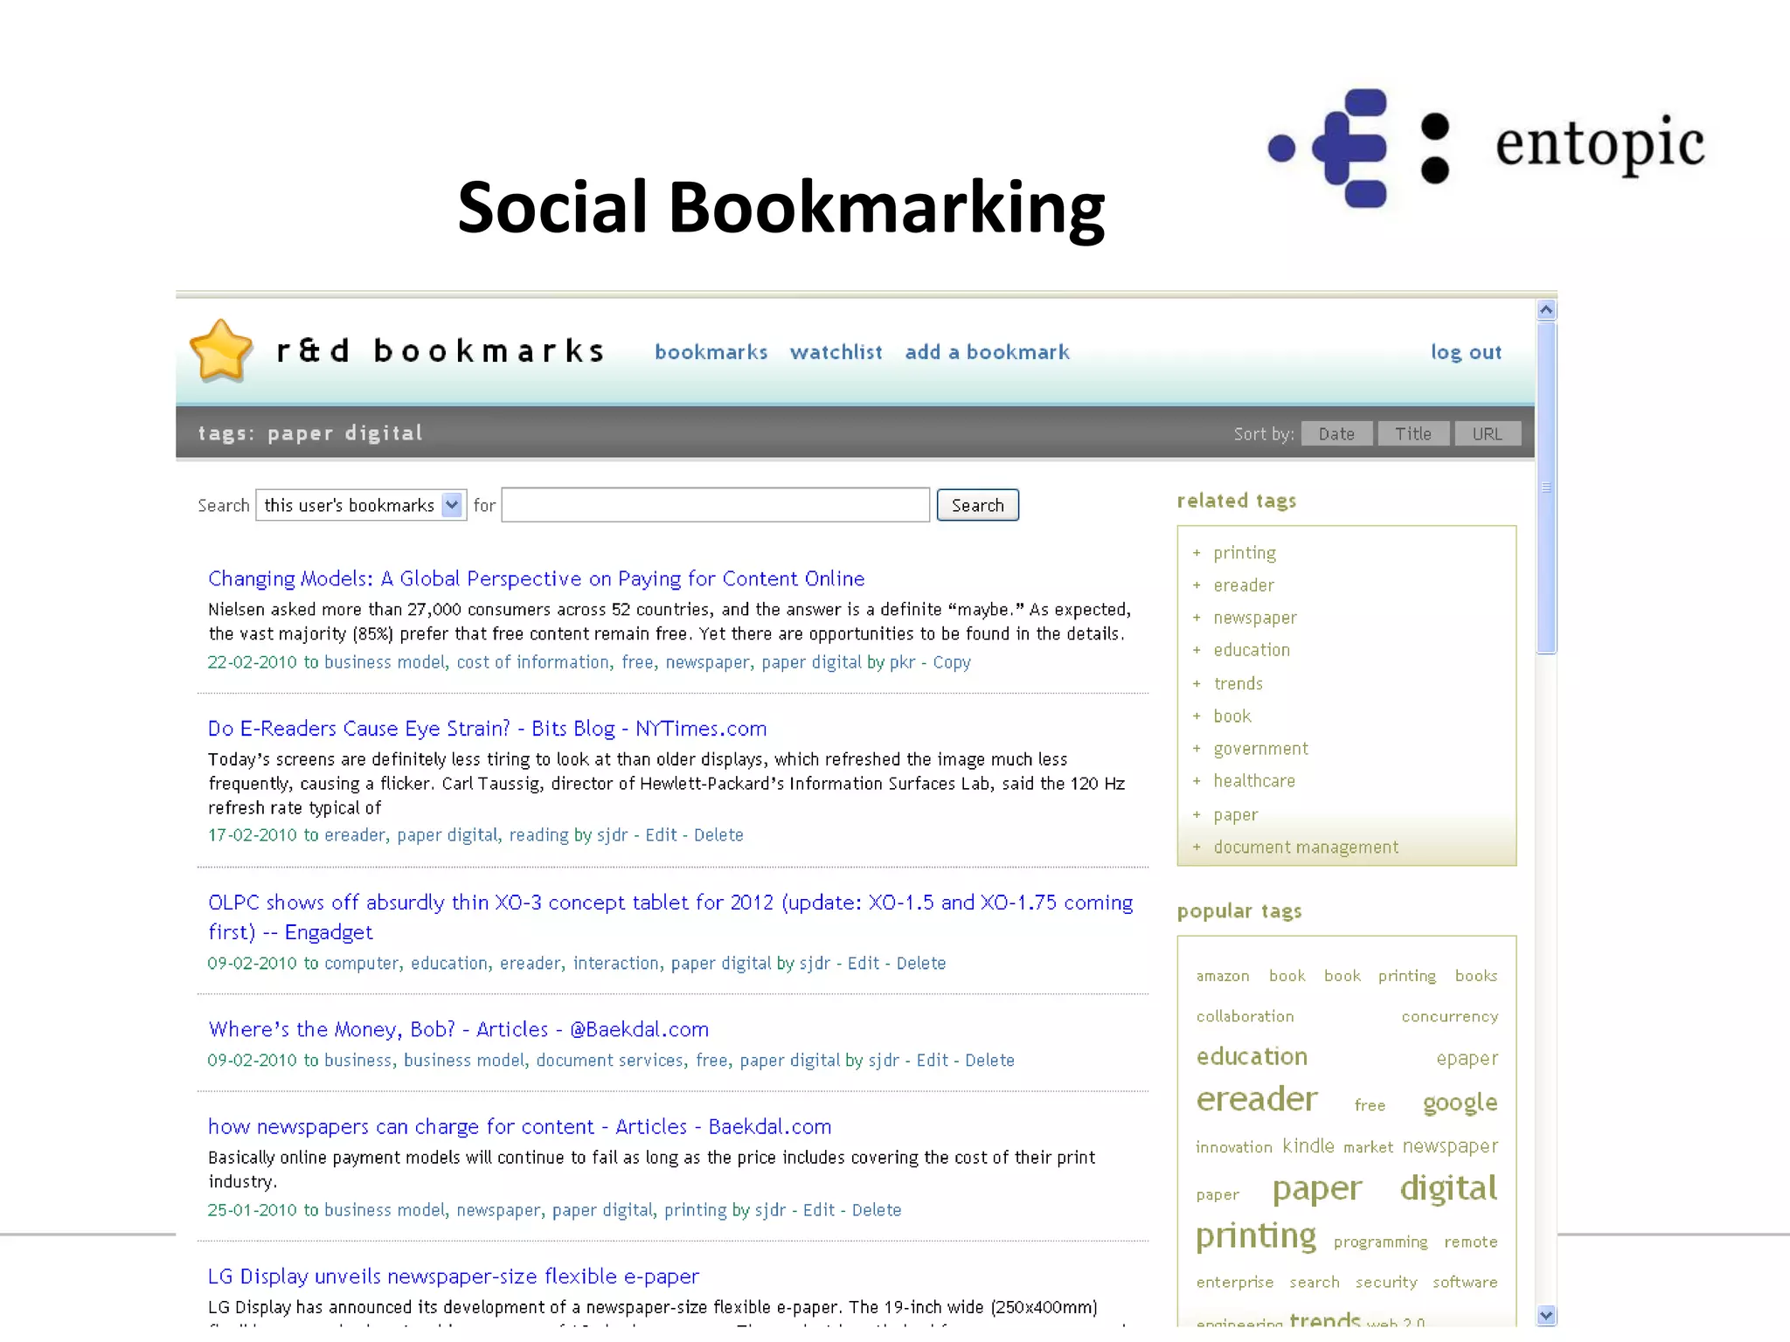Viewport: 1790px width, 1342px height.
Task: Click the scrollbar up arrow
Action: point(1546,310)
